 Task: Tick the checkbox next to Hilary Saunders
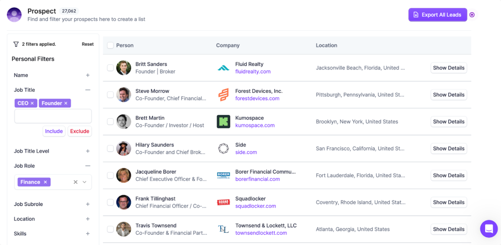[x=111, y=148]
